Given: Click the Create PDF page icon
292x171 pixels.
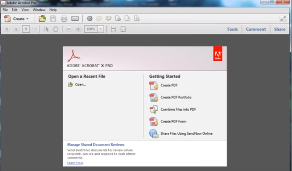Looking at the screenshot, I should [154, 85].
